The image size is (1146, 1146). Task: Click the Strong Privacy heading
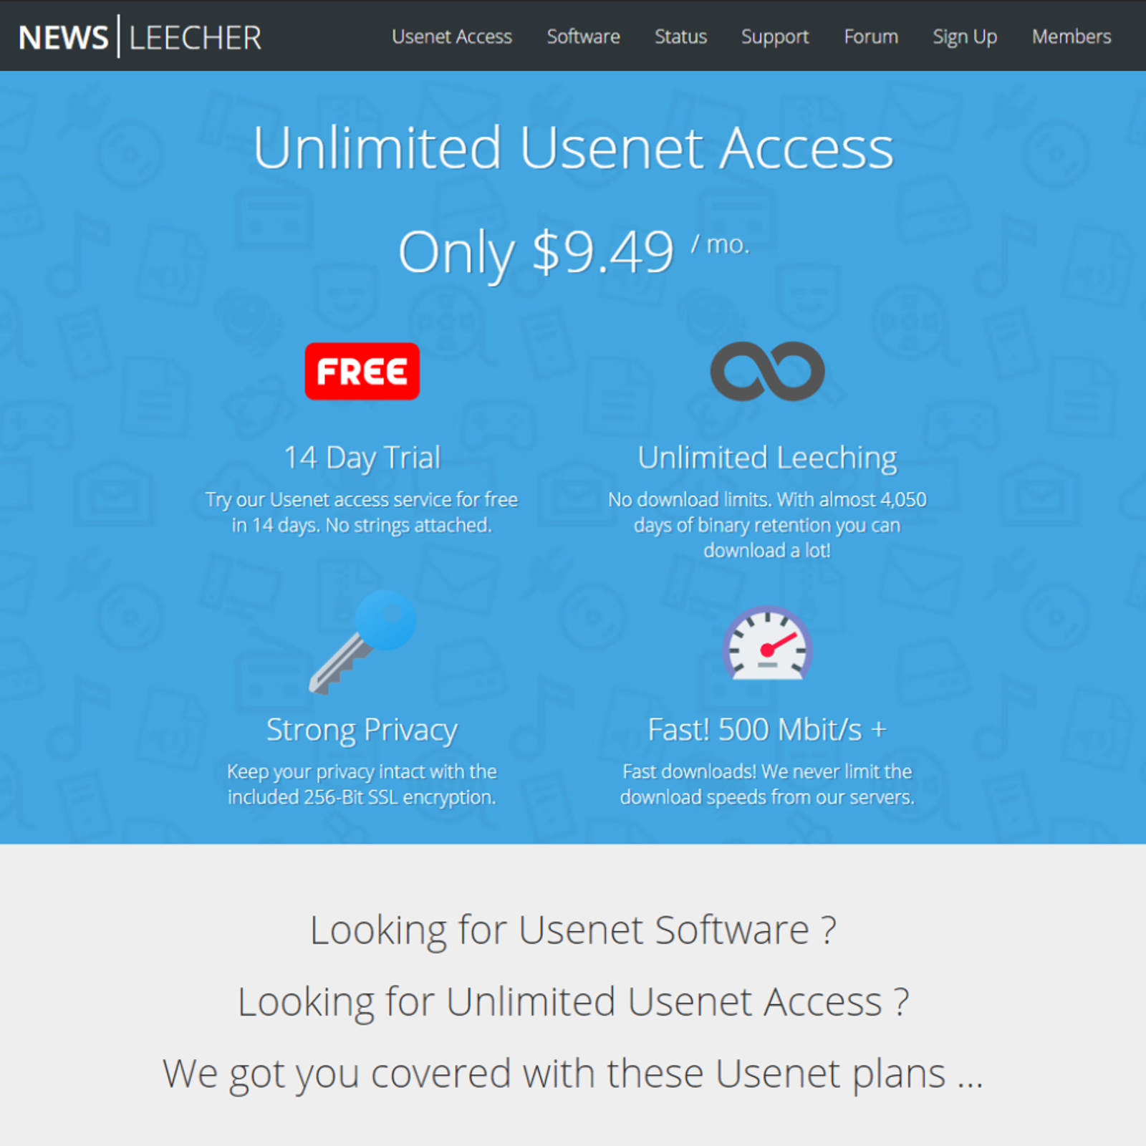(x=362, y=730)
